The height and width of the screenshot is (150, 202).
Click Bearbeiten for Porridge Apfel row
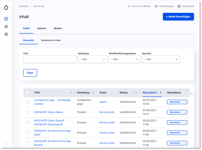pos(175,133)
